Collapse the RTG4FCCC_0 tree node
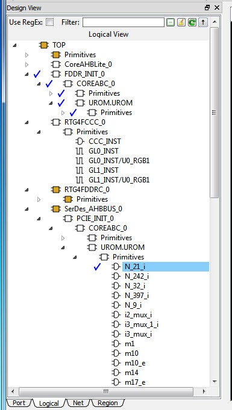Viewport: 232px width, 410px height. click(x=27, y=122)
